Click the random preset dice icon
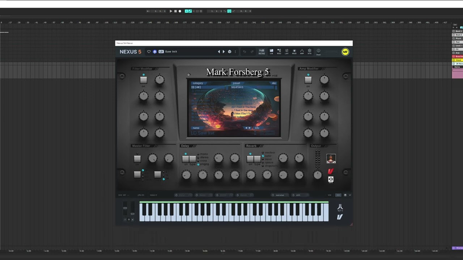The image size is (463, 260). (229, 52)
